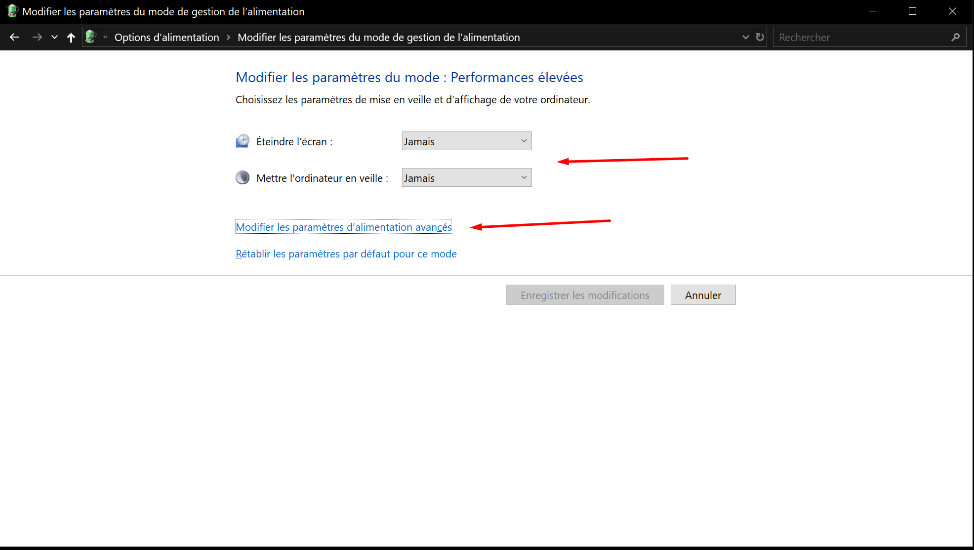The height and width of the screenshot is (550, 974).
Task: Expand the chevron after Options d'alimentation
Action: pos(228,38)
